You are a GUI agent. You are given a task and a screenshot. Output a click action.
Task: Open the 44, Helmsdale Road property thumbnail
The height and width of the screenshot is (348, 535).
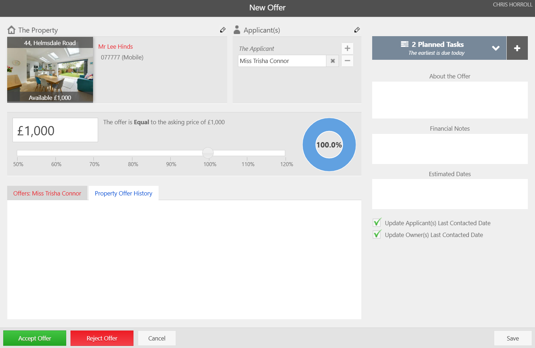tap(50, 70)
